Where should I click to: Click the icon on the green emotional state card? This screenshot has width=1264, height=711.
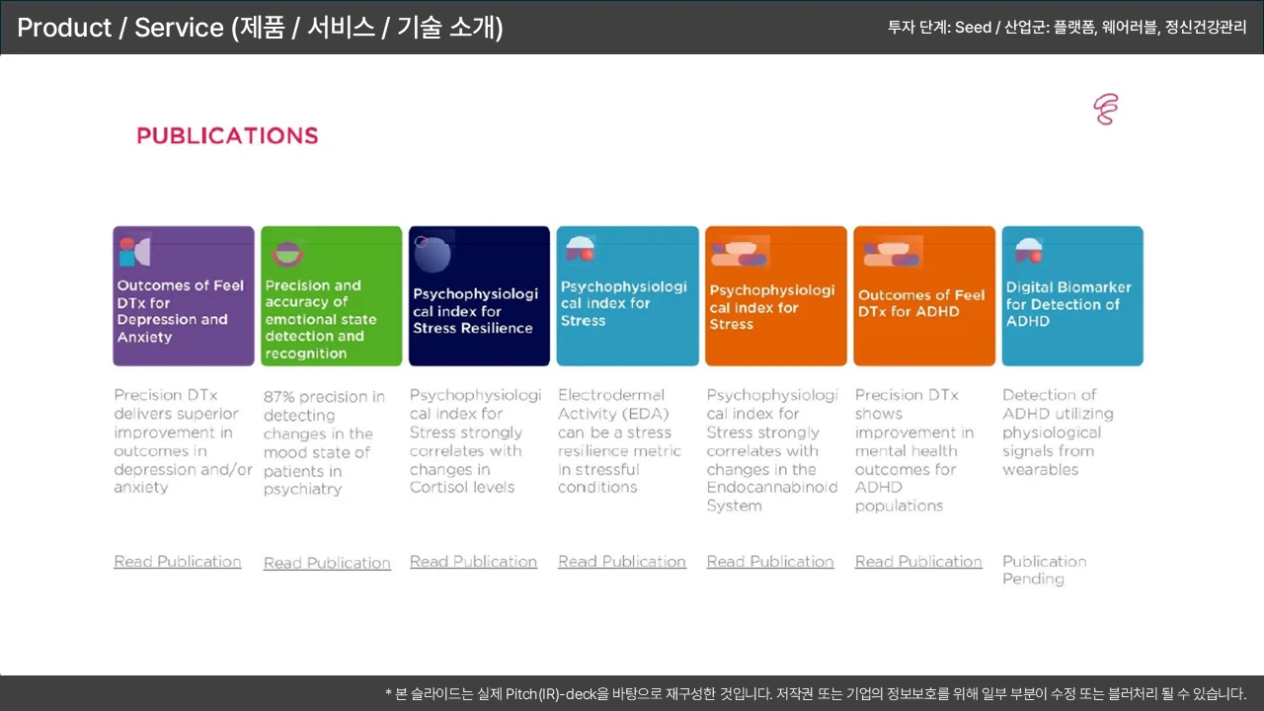point(287,255)
